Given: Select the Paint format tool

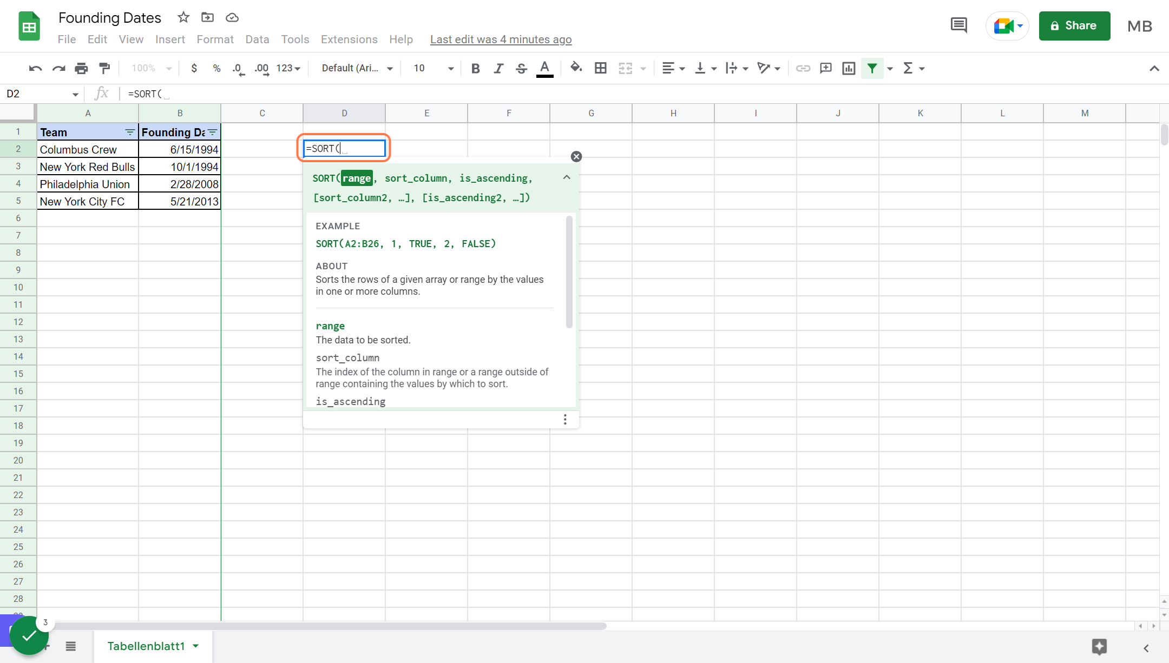Looking at the screenshot, I should tap(104, 68).
